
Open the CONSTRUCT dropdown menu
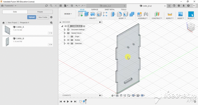157,18
